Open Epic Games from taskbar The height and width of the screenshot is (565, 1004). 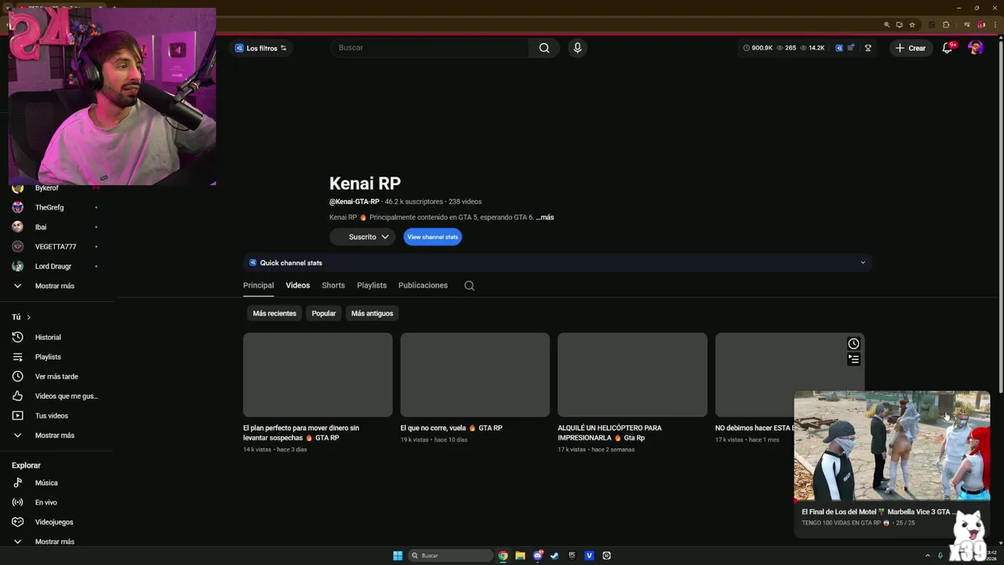(572, 556)
